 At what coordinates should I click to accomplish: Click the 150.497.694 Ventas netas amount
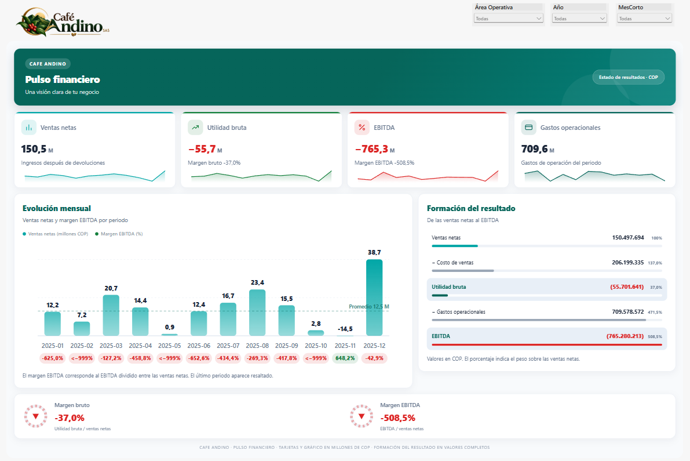click(628, 238)
